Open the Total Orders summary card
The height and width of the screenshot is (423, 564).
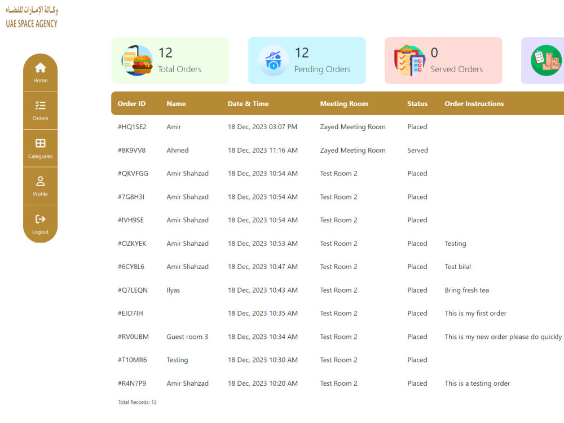click(x=170, y=60)
